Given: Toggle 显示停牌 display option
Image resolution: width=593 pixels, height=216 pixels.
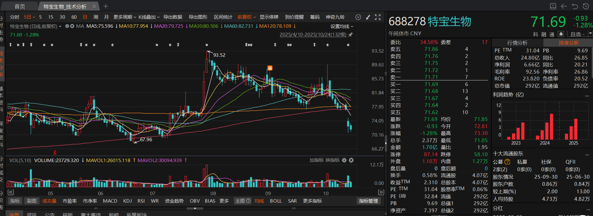Looking at the screenshot, I should click(269, 17).
